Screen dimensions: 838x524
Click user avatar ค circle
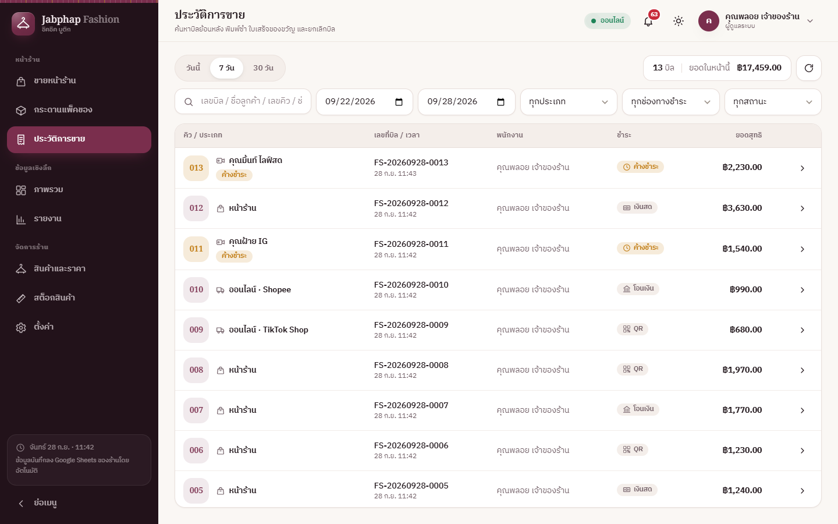(x=709, y=21)
